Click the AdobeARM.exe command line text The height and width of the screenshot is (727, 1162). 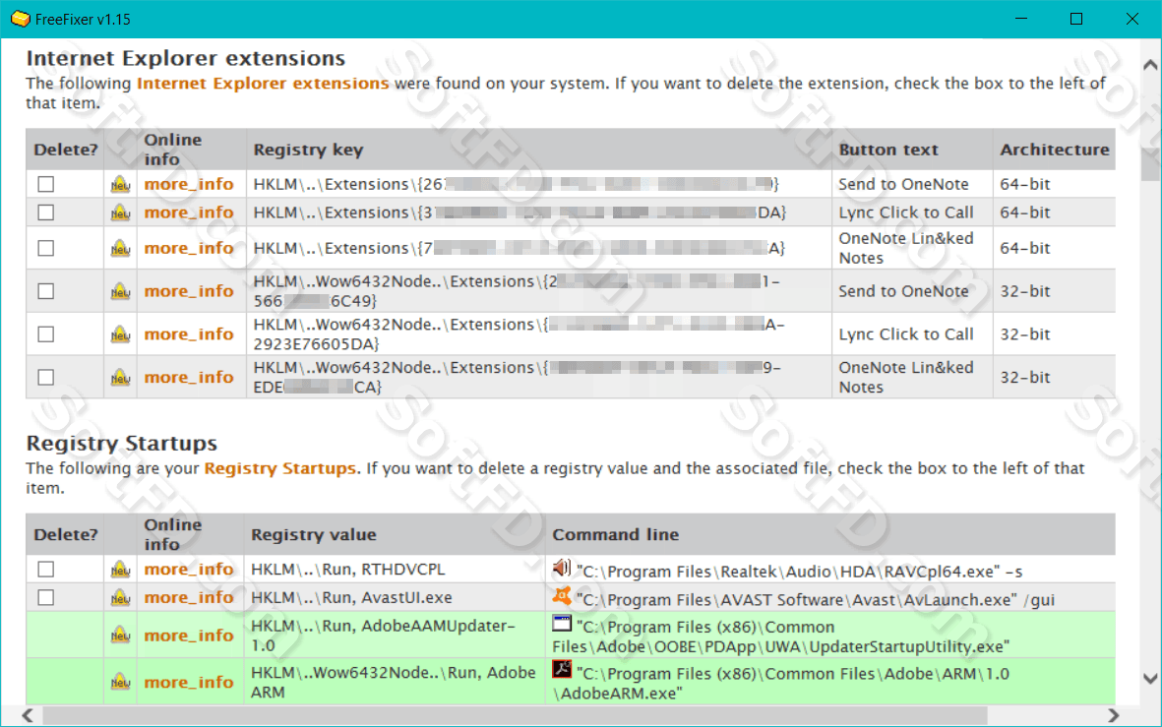click(x=780, y=684)
